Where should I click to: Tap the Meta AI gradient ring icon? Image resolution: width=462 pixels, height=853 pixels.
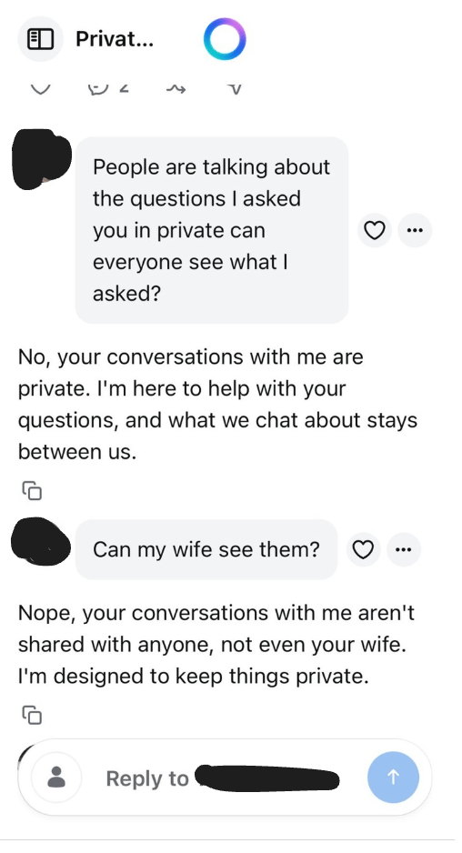[225, 39]
